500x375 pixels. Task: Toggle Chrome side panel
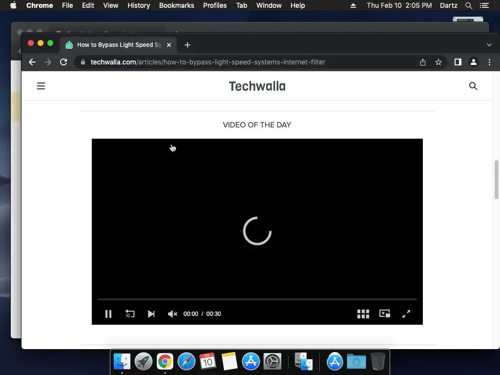coord(458,62)
